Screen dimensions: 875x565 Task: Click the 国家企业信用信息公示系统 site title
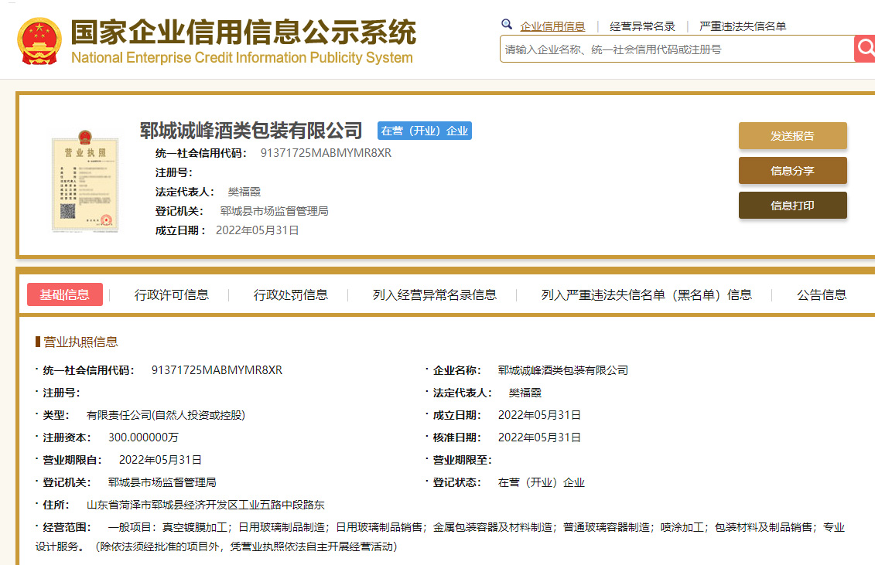pyautogui.click(x=243, y=32)
